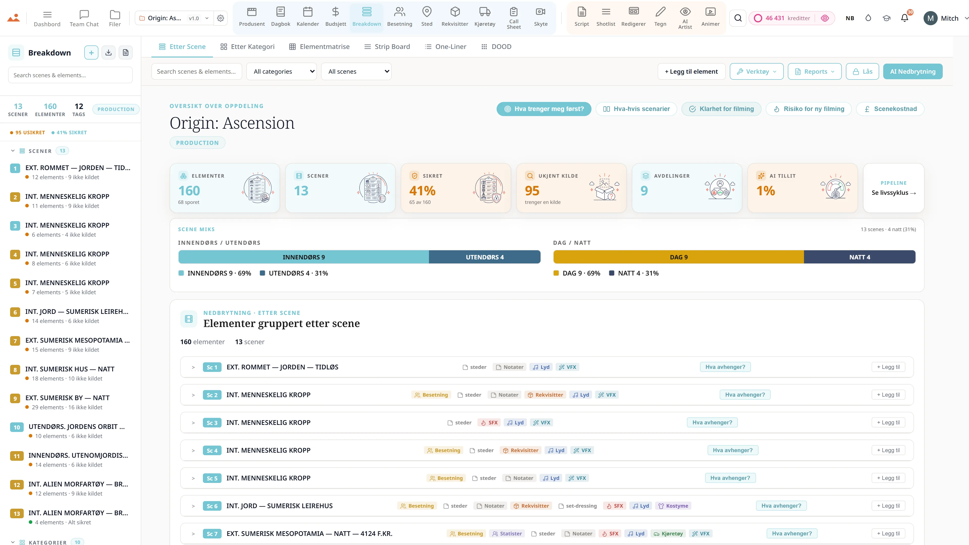
Task: Focus the sidebar search scenes field
Action: 70,75
